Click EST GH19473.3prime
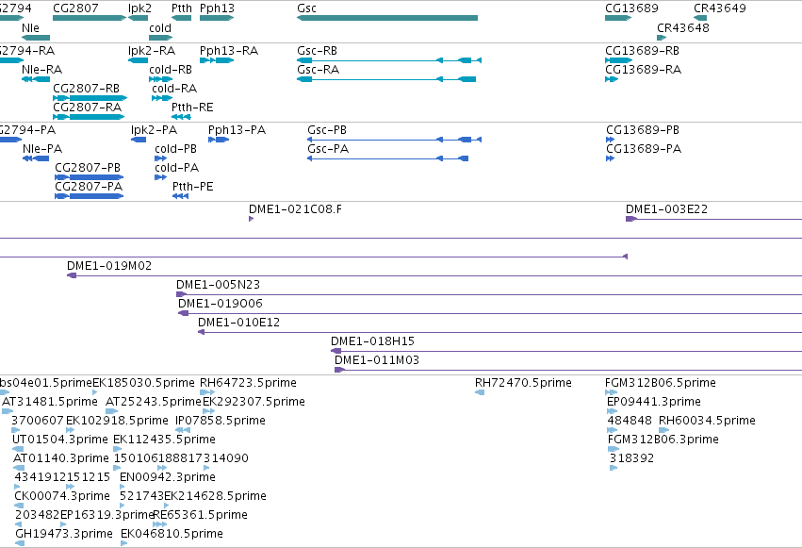This screenshot has height=548, width=802. tap(64, 534)
